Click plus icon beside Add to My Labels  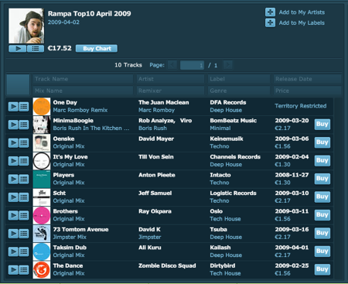pyautogui.click(x=270, y=22)
